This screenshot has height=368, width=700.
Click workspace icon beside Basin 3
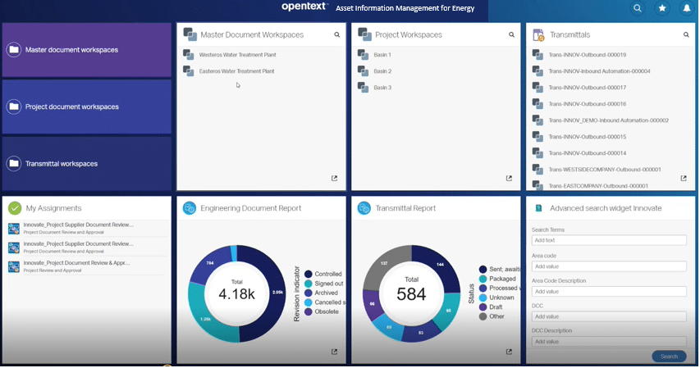363,88
